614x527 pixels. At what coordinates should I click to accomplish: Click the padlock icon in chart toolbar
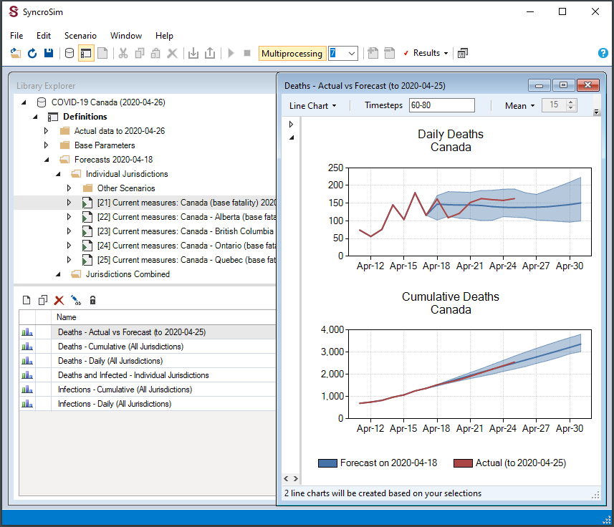(x=93, y=300)
